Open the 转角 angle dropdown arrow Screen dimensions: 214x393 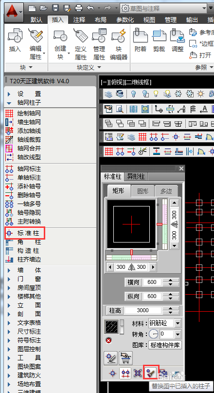click(178, 334)
